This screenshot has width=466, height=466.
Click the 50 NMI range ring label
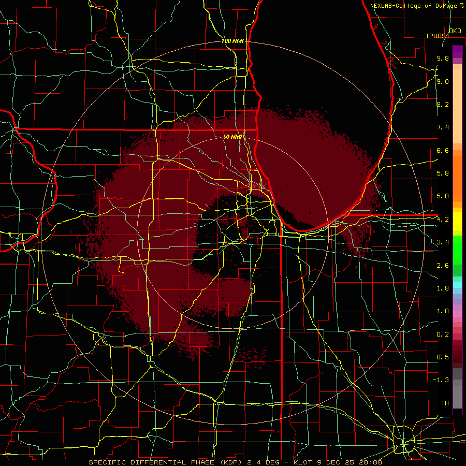point(232,137)
